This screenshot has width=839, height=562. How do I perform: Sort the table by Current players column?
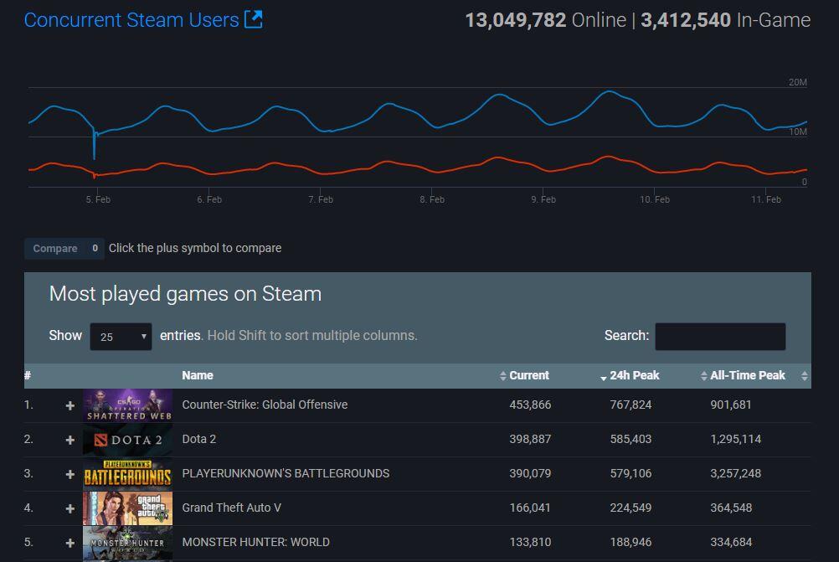(528, 375)
